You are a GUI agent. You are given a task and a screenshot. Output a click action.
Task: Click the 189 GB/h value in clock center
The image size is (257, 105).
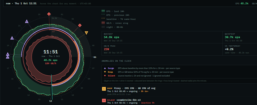[51, 63]
